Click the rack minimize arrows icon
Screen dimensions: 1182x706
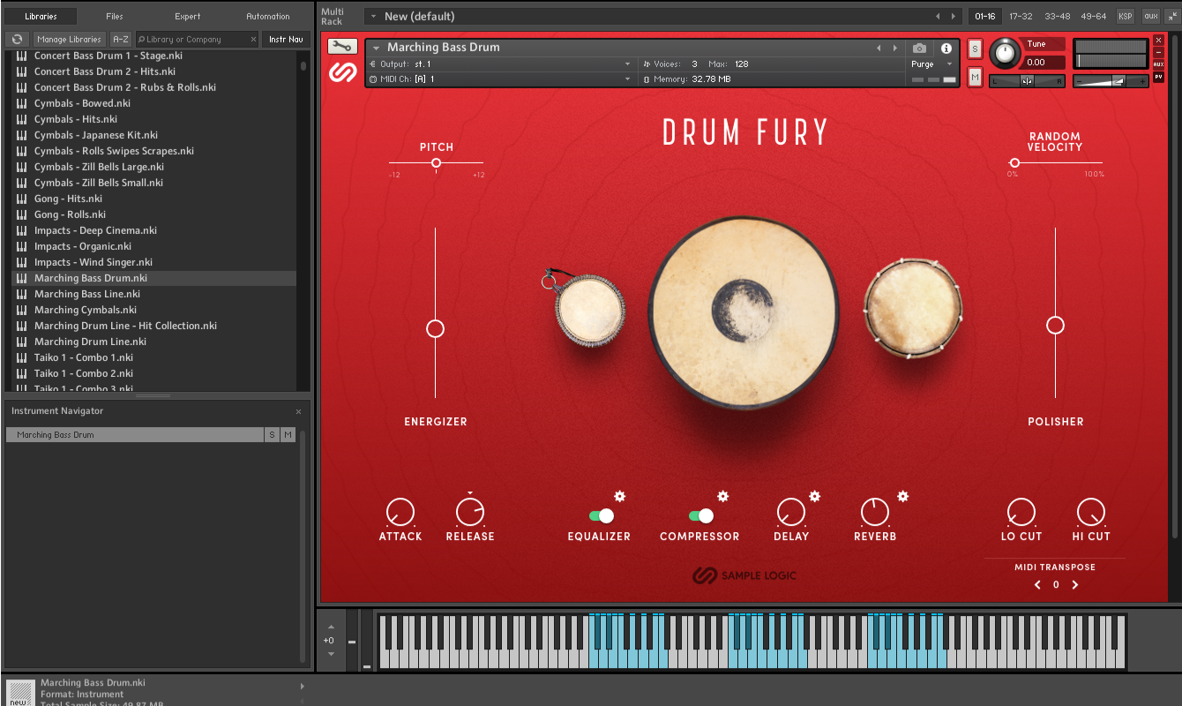tap(1171, 16)
